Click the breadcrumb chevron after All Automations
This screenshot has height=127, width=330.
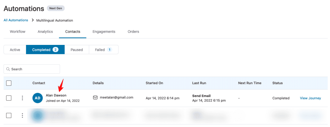(33, 20)
